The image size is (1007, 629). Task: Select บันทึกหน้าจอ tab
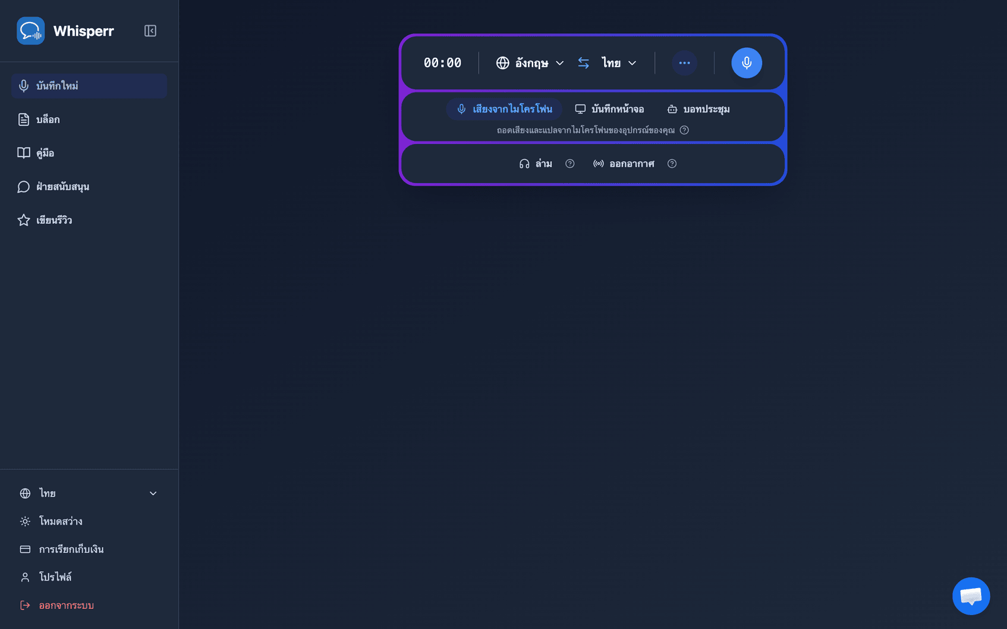click(x=609, y=109)
